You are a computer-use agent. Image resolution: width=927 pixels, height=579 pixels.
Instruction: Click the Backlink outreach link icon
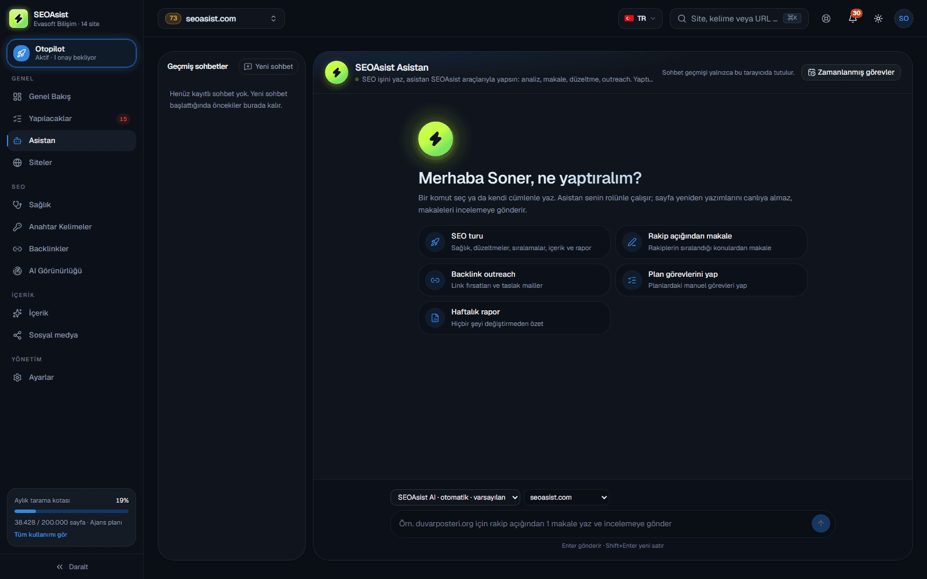(435, 280)
